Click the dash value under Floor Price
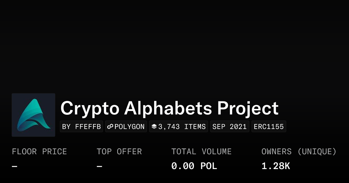 pyautogui.click(x=15, y=166)
